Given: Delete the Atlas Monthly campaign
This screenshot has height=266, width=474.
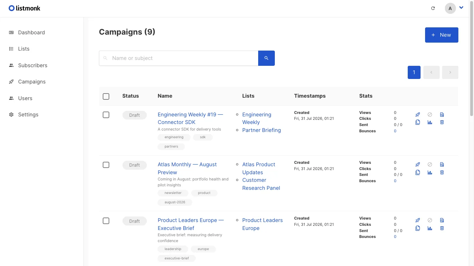Looking at the screenshot, I should click(442, 172).
